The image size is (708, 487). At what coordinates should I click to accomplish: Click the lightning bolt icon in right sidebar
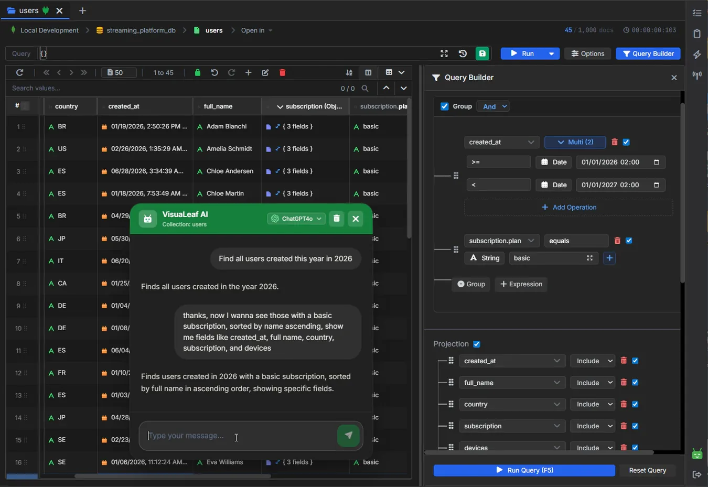(x=697, y=55)
